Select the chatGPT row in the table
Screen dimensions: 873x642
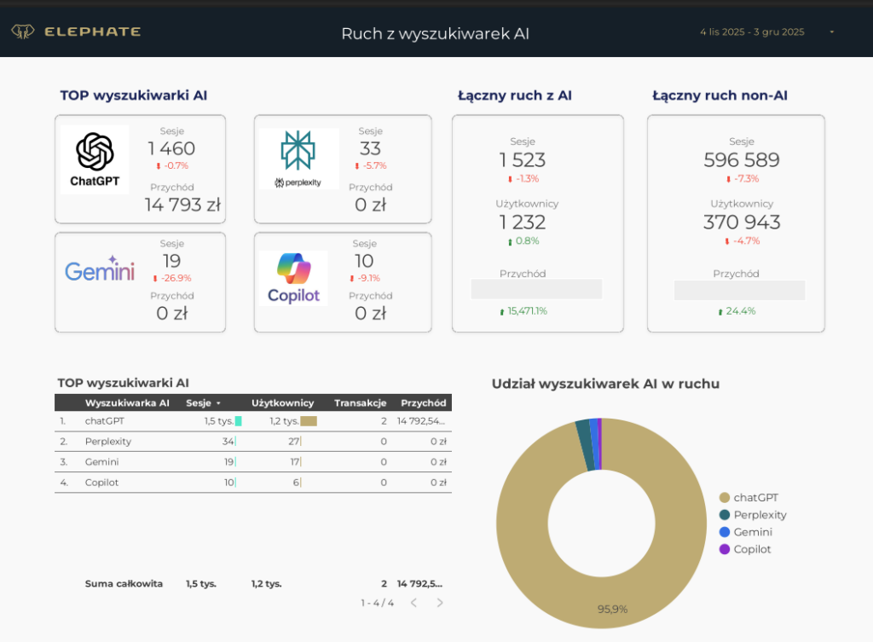click(x=105, y=421)
